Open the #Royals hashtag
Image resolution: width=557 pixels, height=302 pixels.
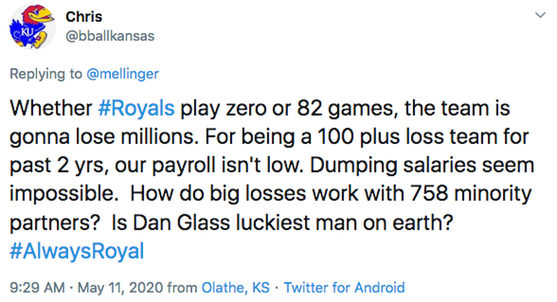coord(136,108)
